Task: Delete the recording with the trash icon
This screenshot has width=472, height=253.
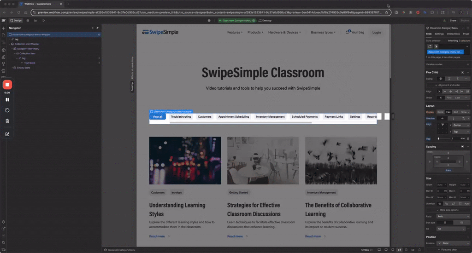Action: [x=7, y=121]
